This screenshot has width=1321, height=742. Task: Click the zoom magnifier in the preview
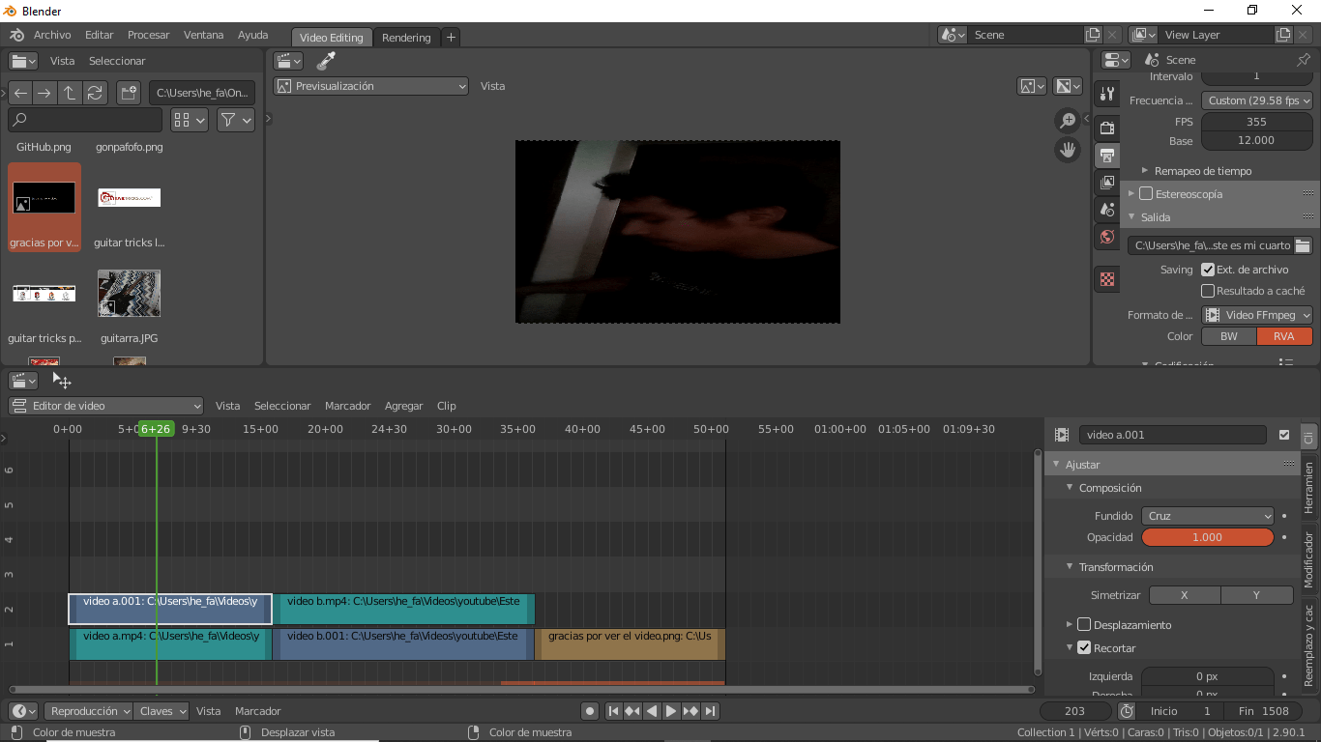click(1068, 121)
